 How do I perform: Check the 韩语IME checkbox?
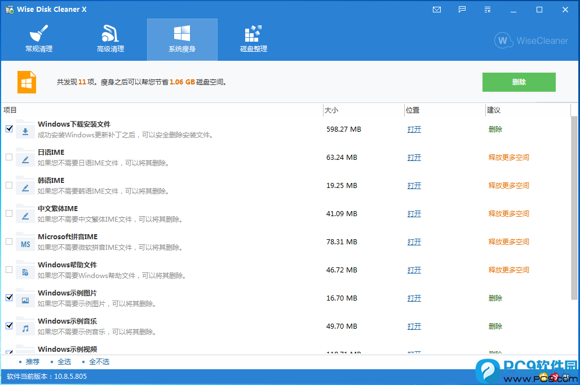tap(9, 185)
